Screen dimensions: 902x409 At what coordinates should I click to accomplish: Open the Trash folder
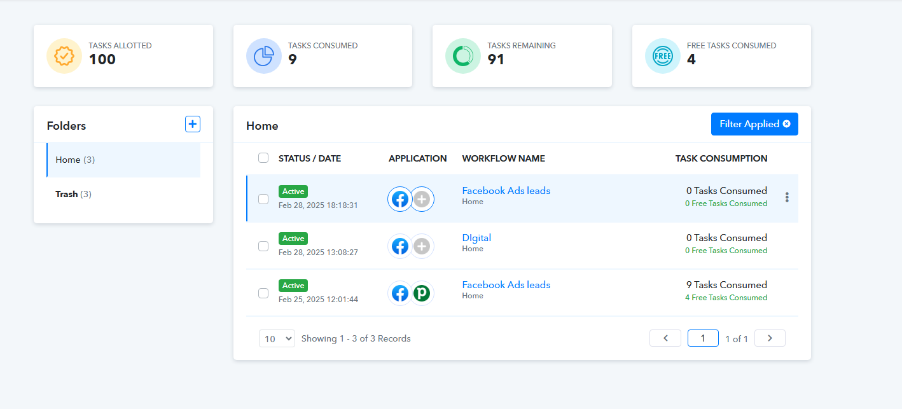(123, 194)
